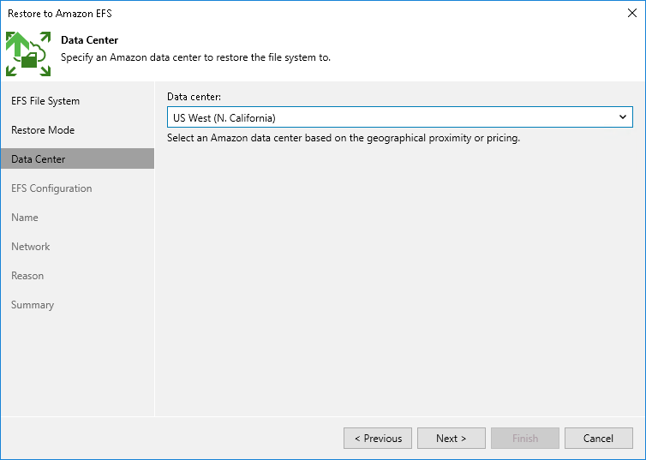
Task: Click the bold Data Center header title
Action: (89, 40)
